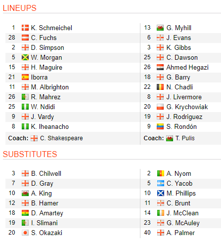Click the Jamaica flag next to W. Morgan
Image resolution: width=221 pixels, height=241 pixels.
point(25,57)
